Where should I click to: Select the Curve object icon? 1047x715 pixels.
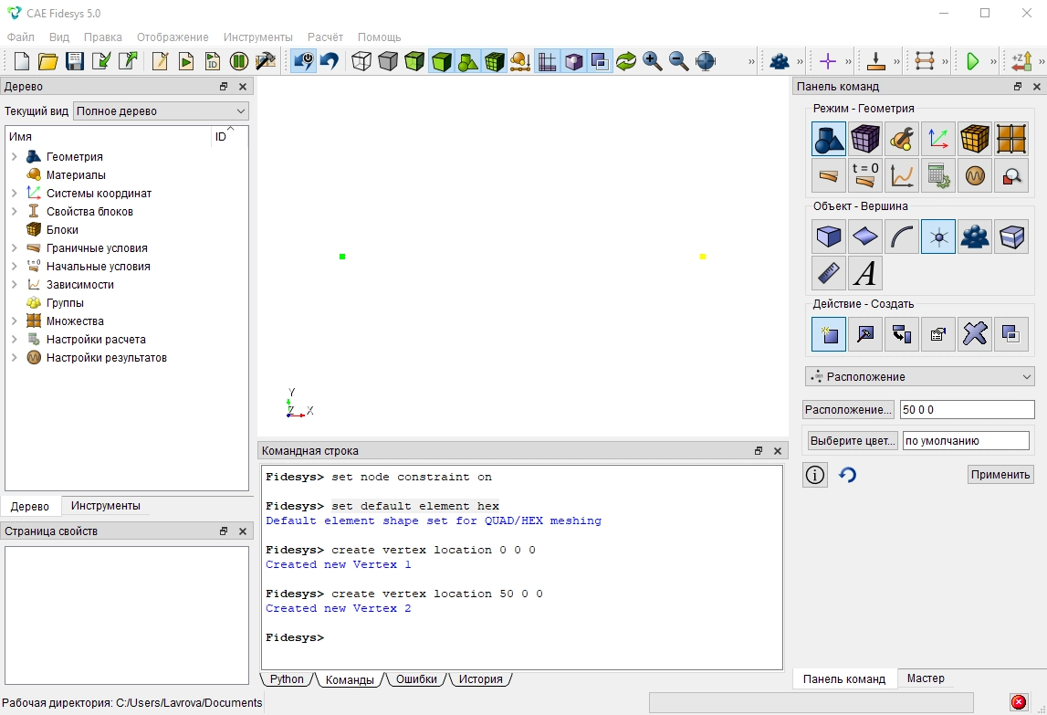tap(902, 237)
